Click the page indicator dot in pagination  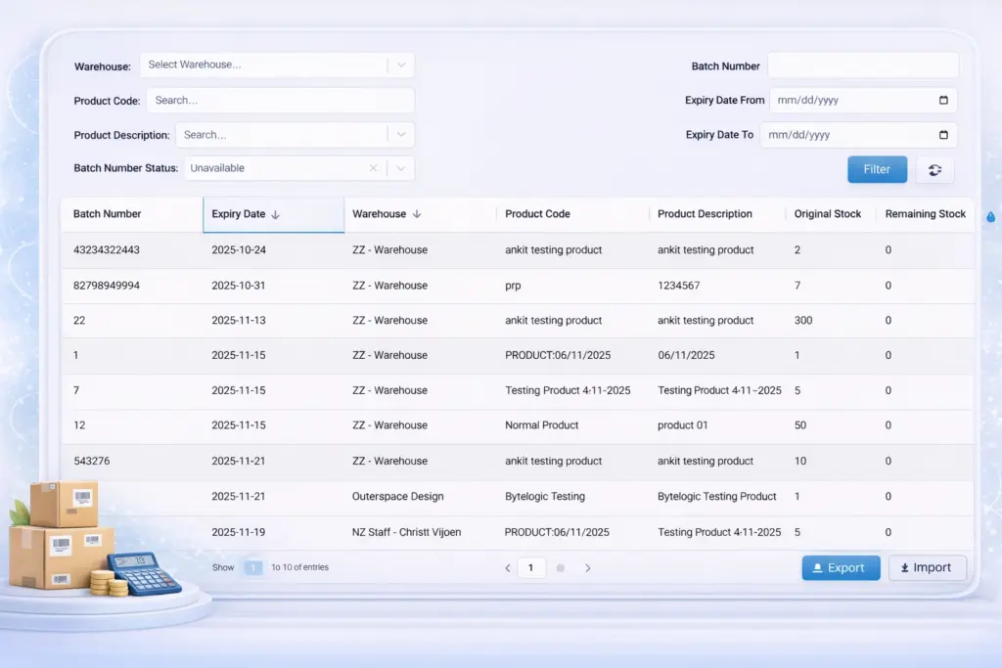(x=560, y=567)
